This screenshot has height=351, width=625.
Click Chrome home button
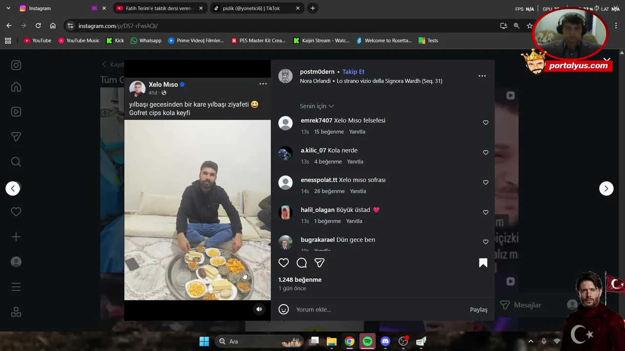point(53,26)
